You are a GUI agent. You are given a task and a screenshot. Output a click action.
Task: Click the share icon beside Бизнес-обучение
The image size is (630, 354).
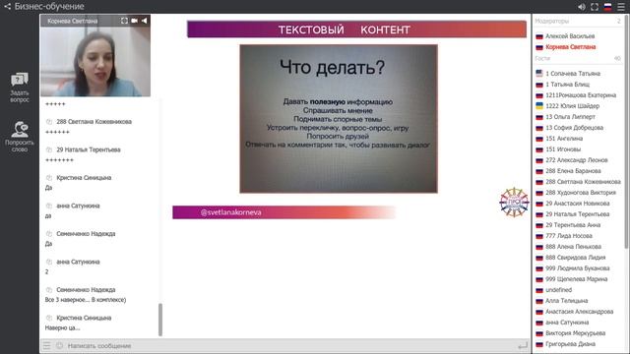pyautogui.click(x=7, y=7)
